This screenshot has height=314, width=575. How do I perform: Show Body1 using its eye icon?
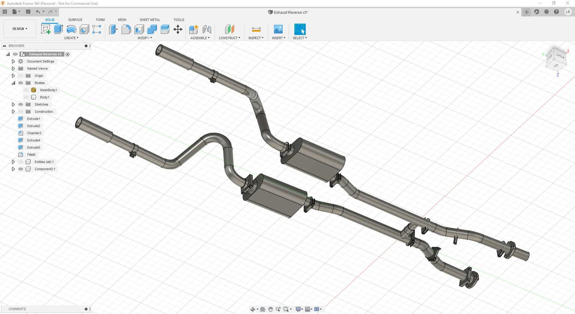pos(26,97)
